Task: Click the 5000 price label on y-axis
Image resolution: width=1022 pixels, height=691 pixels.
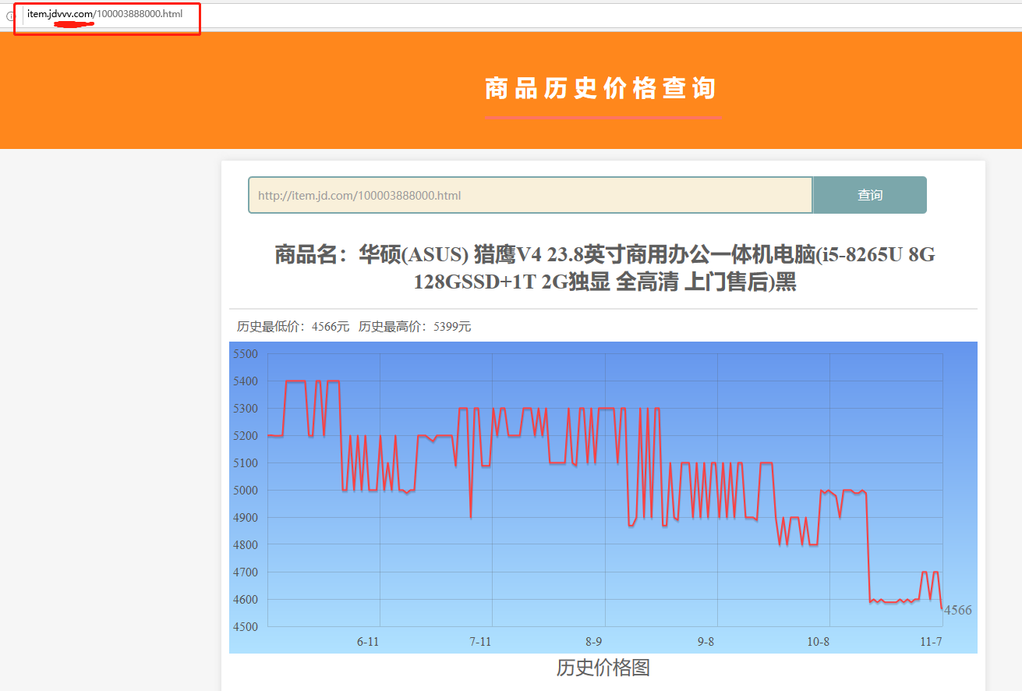Action: (x=245, y=491)
